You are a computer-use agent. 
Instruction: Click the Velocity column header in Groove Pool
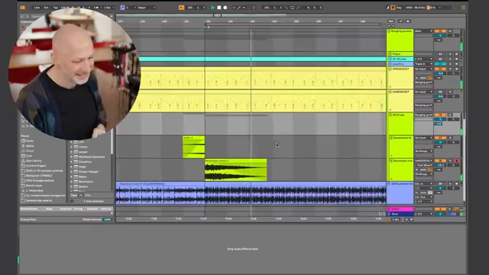click(x=105, y=209)
